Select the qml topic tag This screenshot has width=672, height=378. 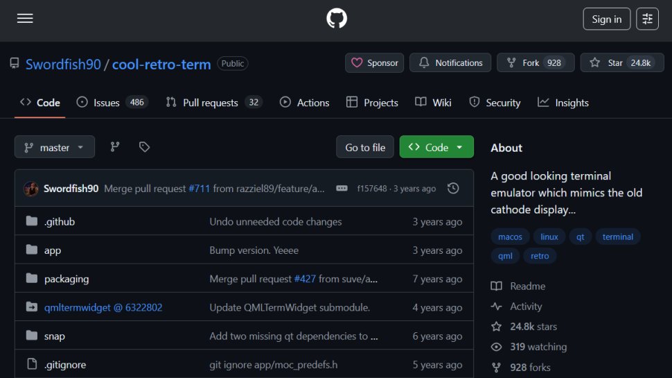click(505, 256)
